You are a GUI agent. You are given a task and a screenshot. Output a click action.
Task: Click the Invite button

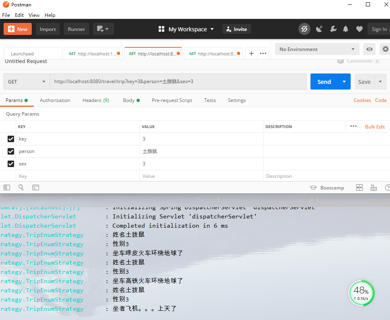coord(237,29)
